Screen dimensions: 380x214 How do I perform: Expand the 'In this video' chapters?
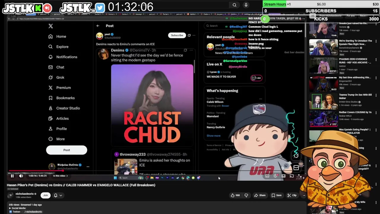(61, 176)
